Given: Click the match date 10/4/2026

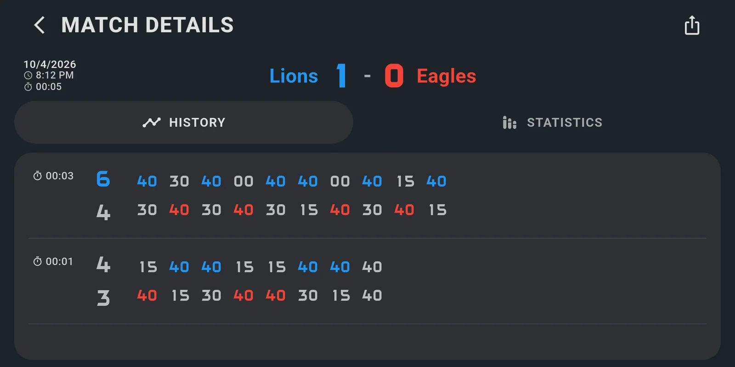Looking at the screenshot, I should (50, 64).
